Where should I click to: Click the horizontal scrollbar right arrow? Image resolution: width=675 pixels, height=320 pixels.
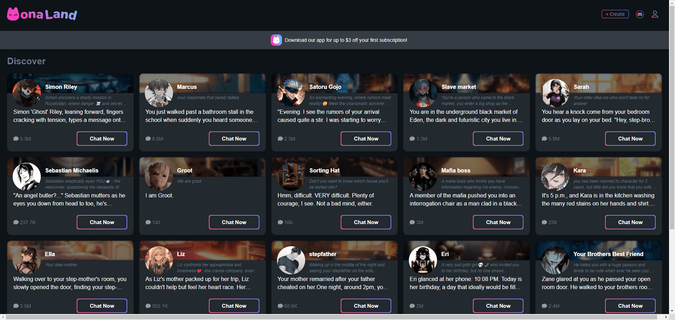coord(666,317)
